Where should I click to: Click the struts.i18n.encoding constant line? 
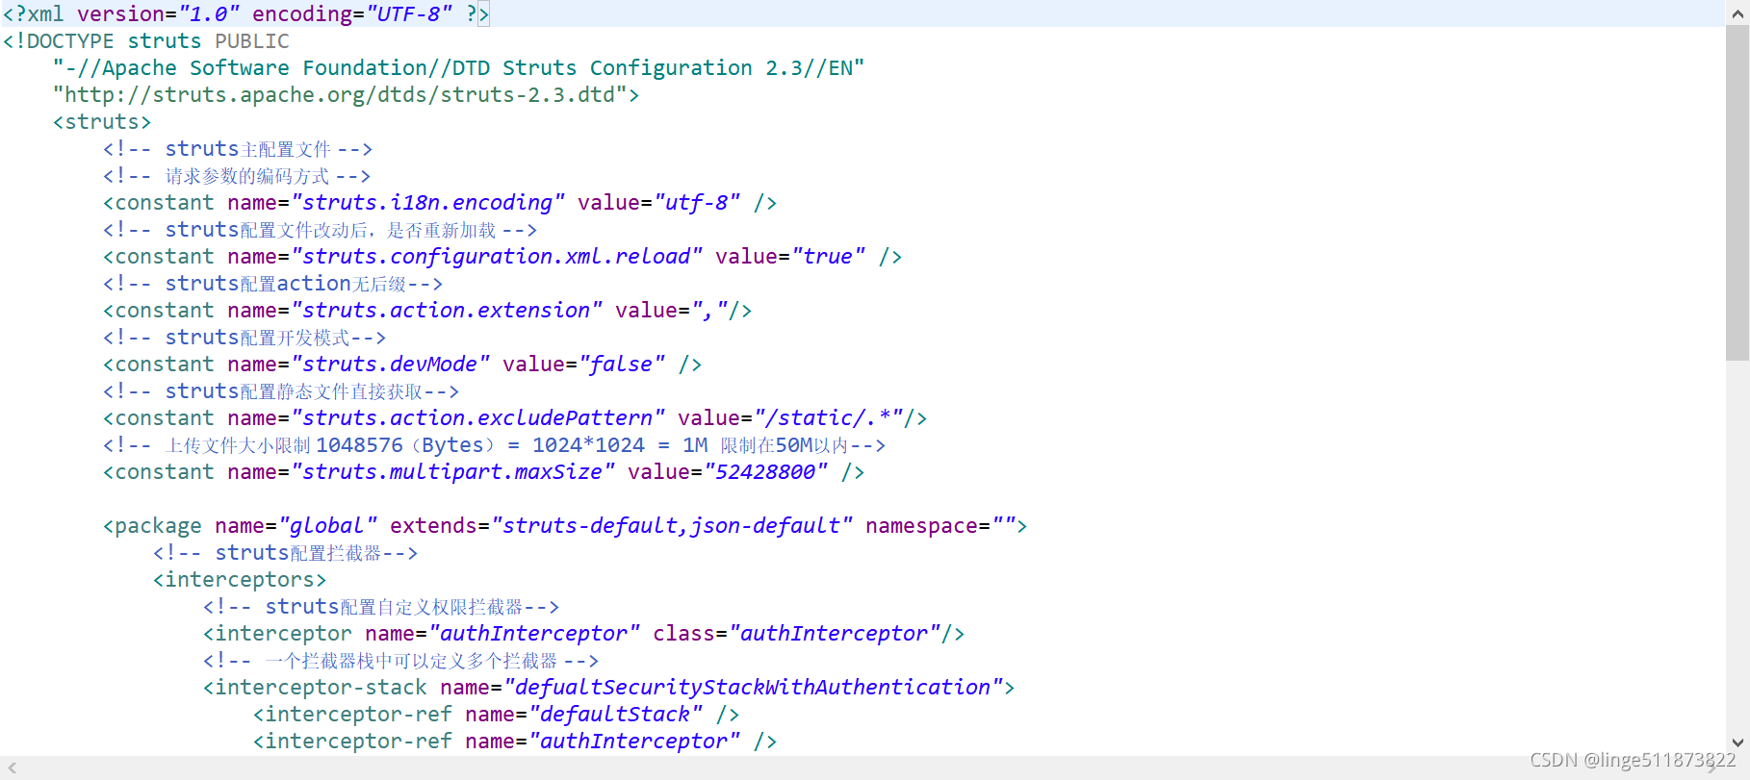[440, 203]
